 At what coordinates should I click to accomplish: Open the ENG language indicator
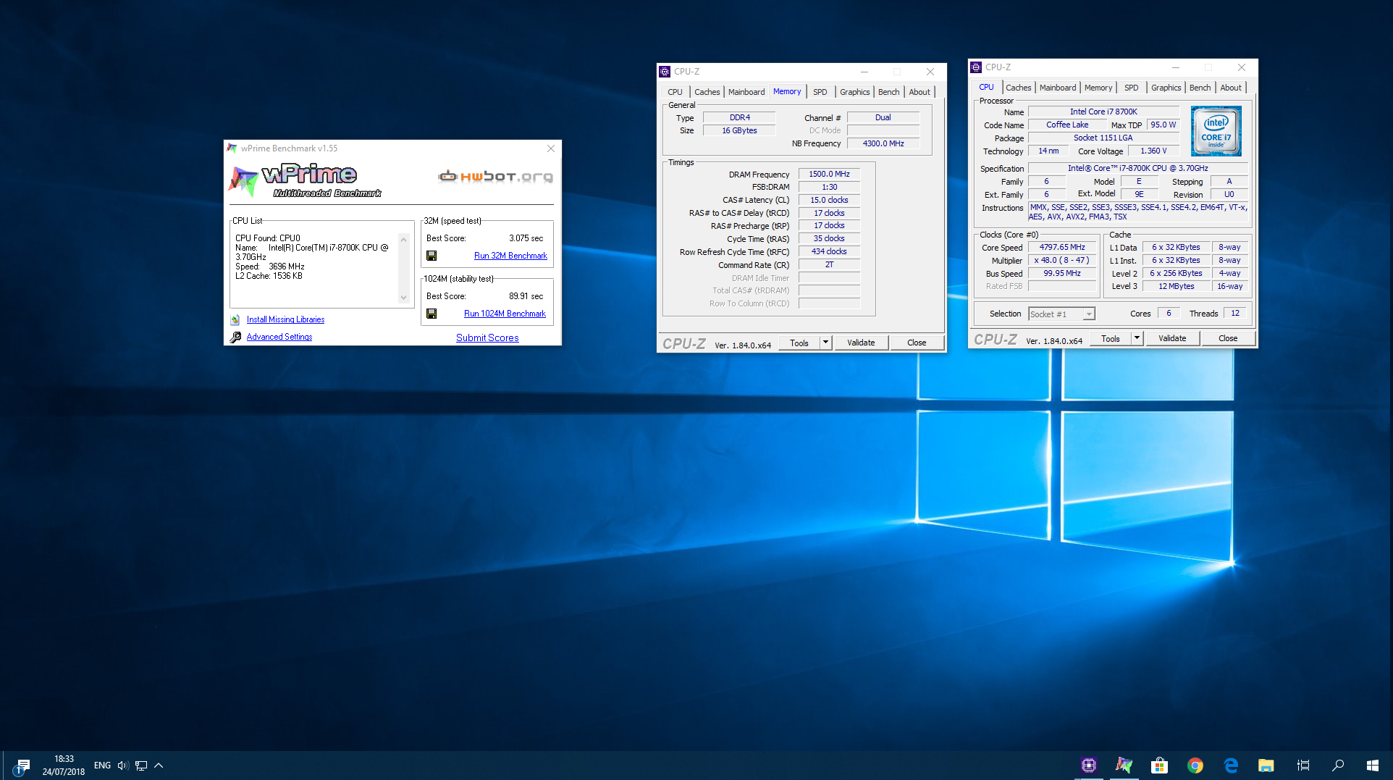(103, 766)
